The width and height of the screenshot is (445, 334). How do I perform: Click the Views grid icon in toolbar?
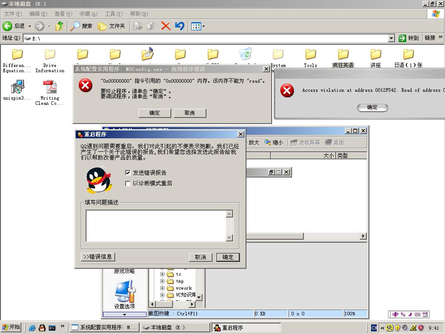(196, 27)
